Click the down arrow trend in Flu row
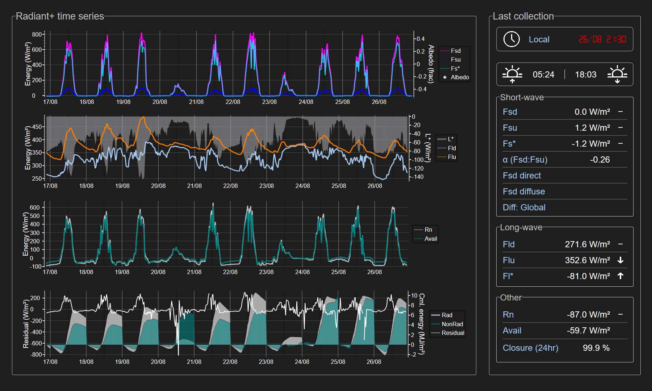This screenshot has width=652, height=391. [620, 260]
